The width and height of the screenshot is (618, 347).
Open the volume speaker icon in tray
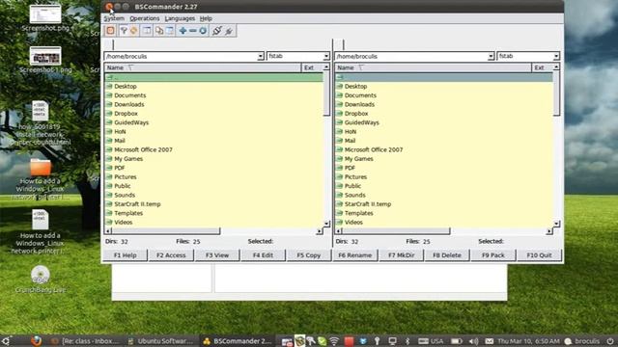(474, 341)
